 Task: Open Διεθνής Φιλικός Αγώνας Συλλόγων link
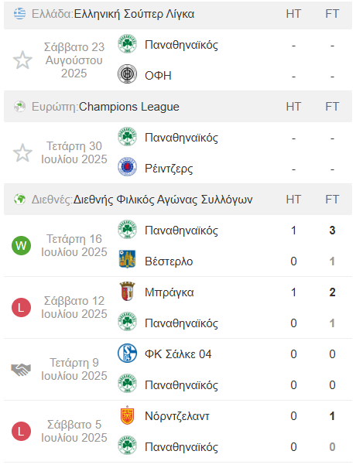(163, 200)
